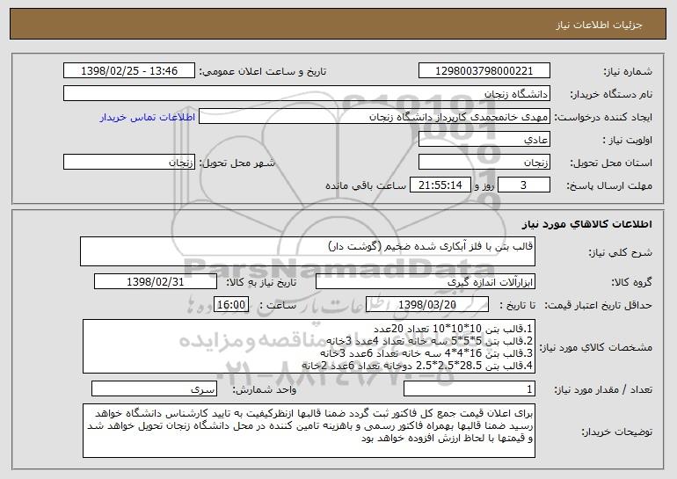Select the requester field مهدی خانمحمدی
The height and width of the screenshot is (479, 677).
375,117
